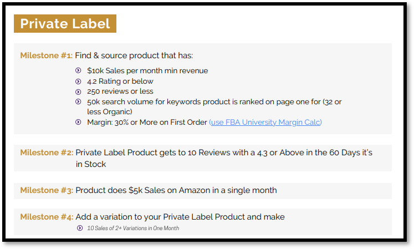The width and height of the screenshot is (414, 249).
Task: Select the bullet icon before "250 reviews or less"
Action: point(78,91)
